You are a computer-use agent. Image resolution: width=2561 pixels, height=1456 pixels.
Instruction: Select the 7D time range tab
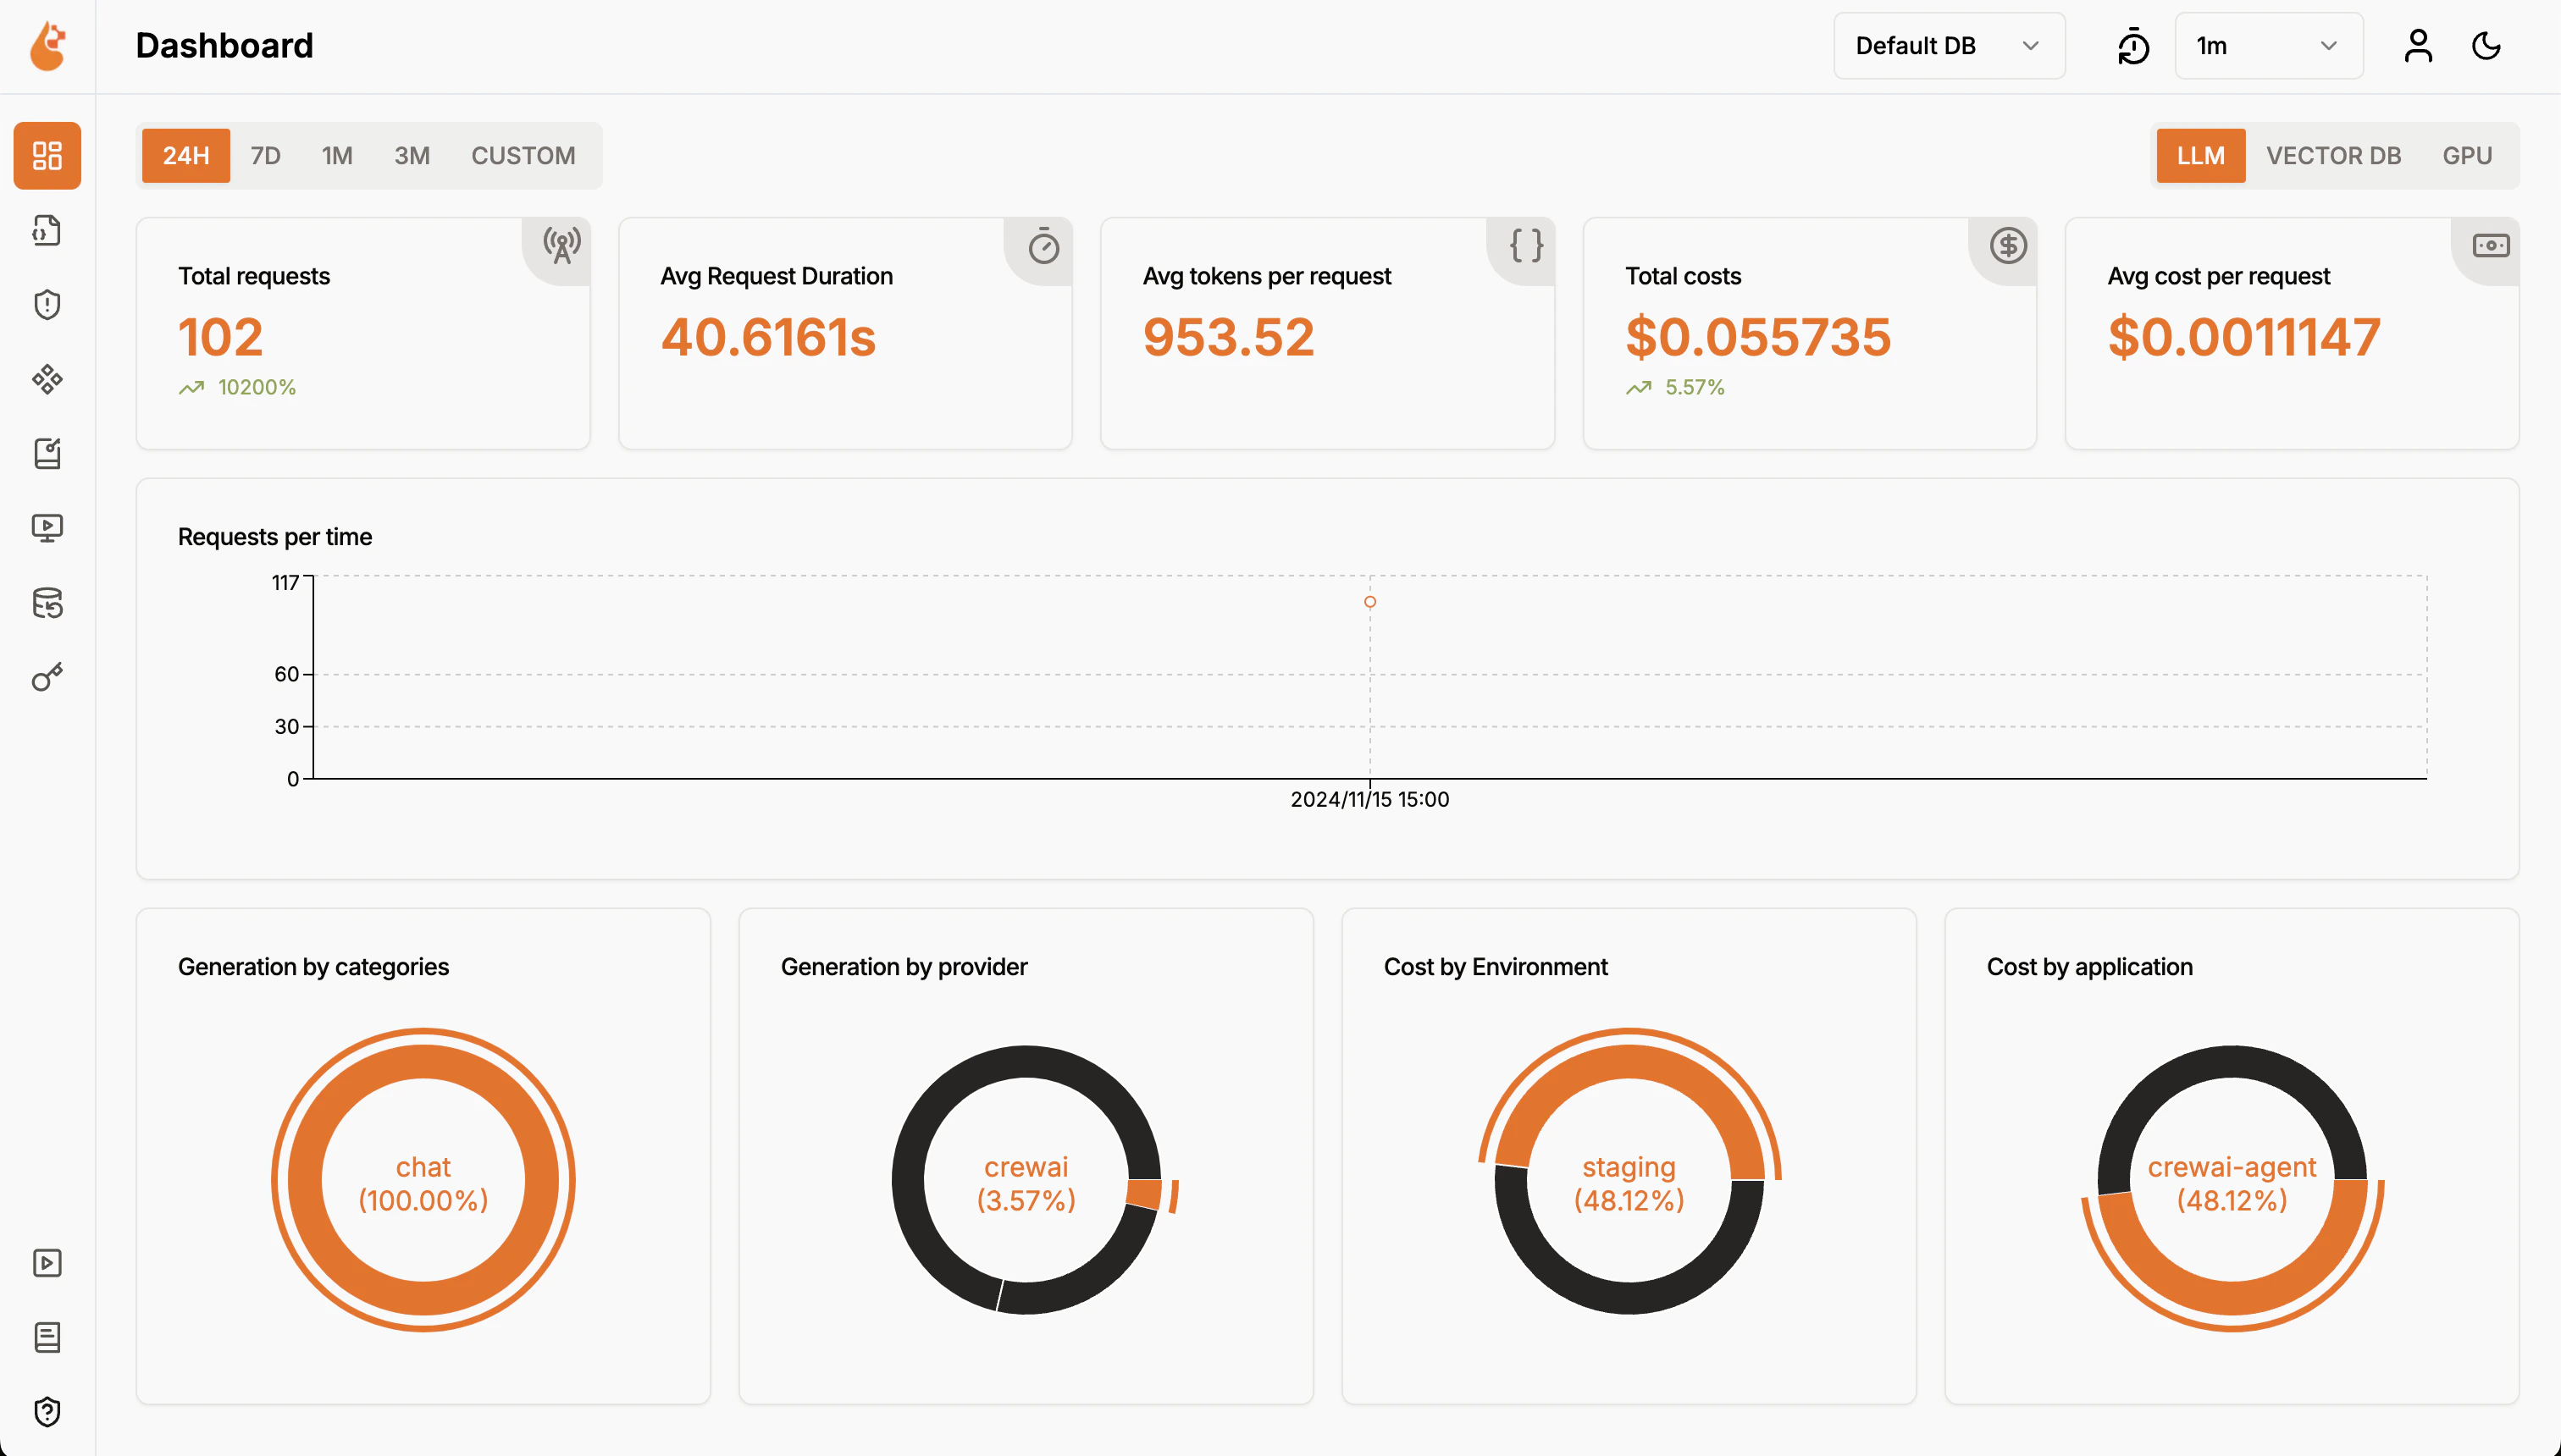(x=265, y=155)
